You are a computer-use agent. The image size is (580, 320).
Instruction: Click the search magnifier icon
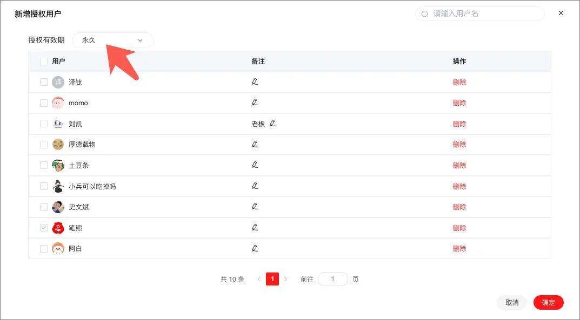(x=425, y=14)
